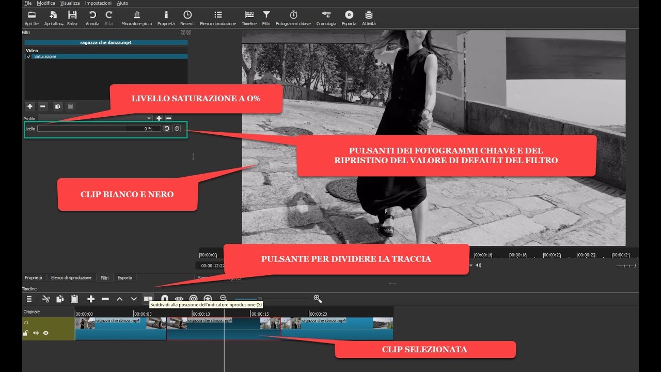Open a file with Apri file
This screenshot has height=372, width=661.
[x=32, y=18]
